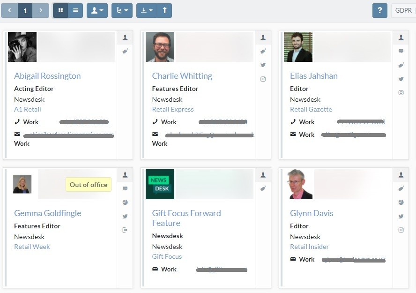416x293 pixels.
Task: Select person tab on Abigail Rossington card
Action: [x=125, y=38]
